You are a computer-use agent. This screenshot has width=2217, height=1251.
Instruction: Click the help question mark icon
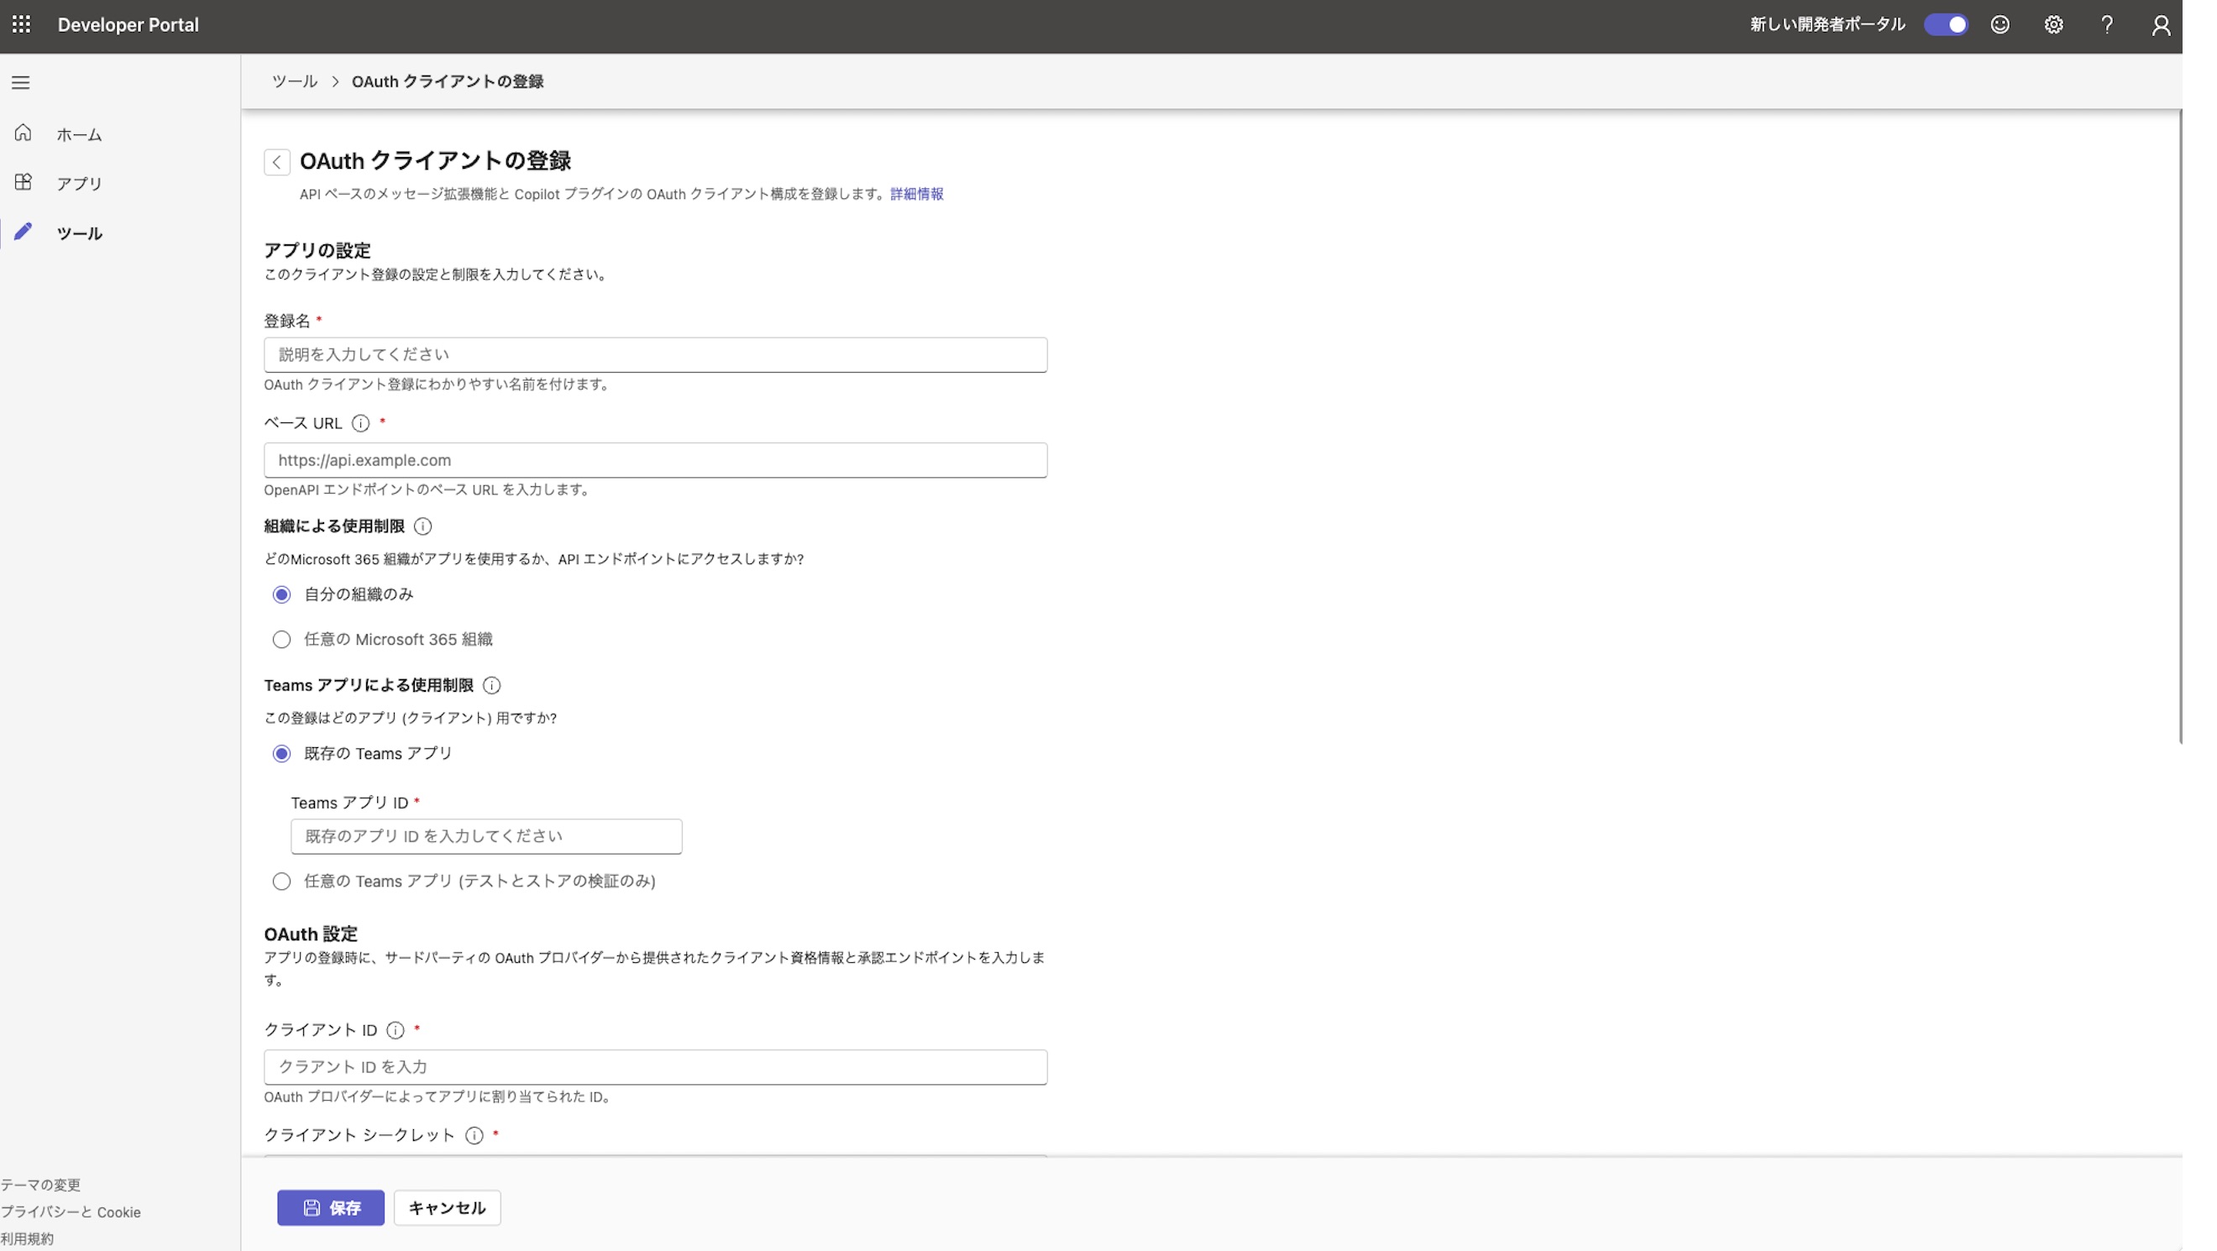[x=2107, y=25]
